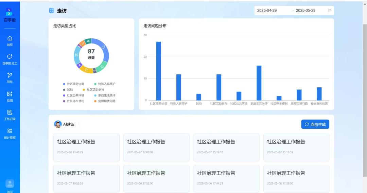Viewport: 367px width, 193px height.
Task: Open the start date 2025-04-29 picker
Action: pyautogui.click(x=267, y=11)
